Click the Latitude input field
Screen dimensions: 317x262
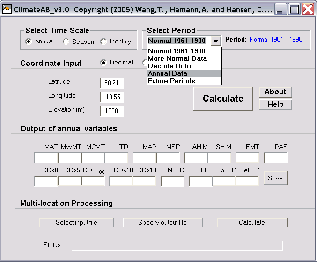coord(111,83)
